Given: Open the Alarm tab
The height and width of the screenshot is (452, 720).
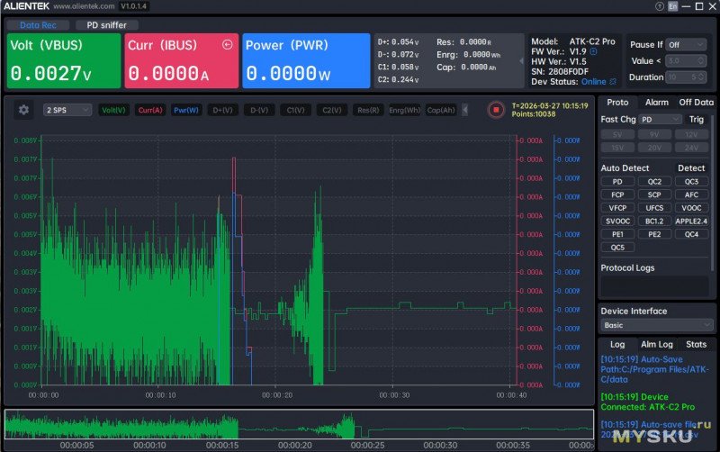Looking at the screenshot, I should [656, 103].
